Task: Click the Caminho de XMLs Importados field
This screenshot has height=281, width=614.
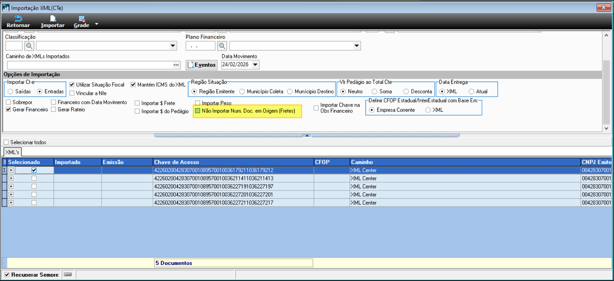Action: click(x=90, y=65)
